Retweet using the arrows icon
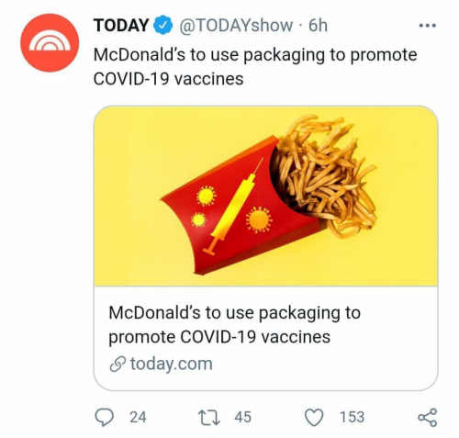Viewport: 459px width, 438px height. pyautogui.click(x=209, y=418)
